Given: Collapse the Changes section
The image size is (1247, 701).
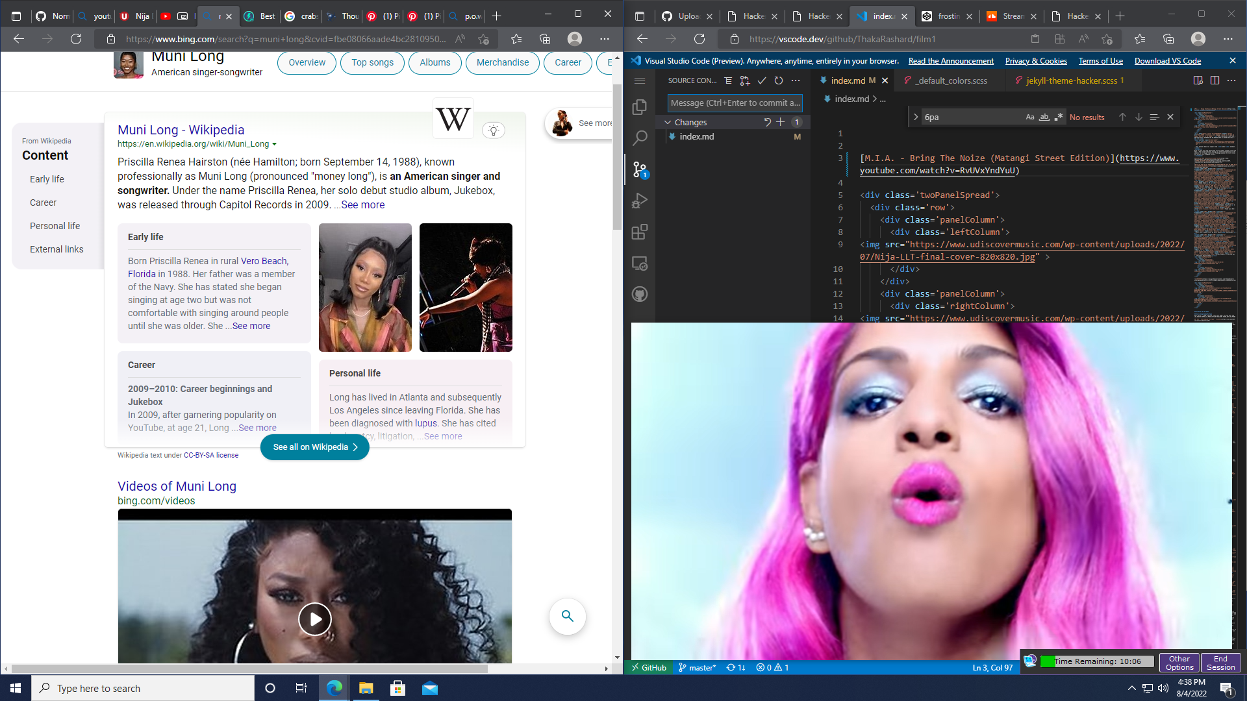Looking at the screenshot, I should point(668,122).
